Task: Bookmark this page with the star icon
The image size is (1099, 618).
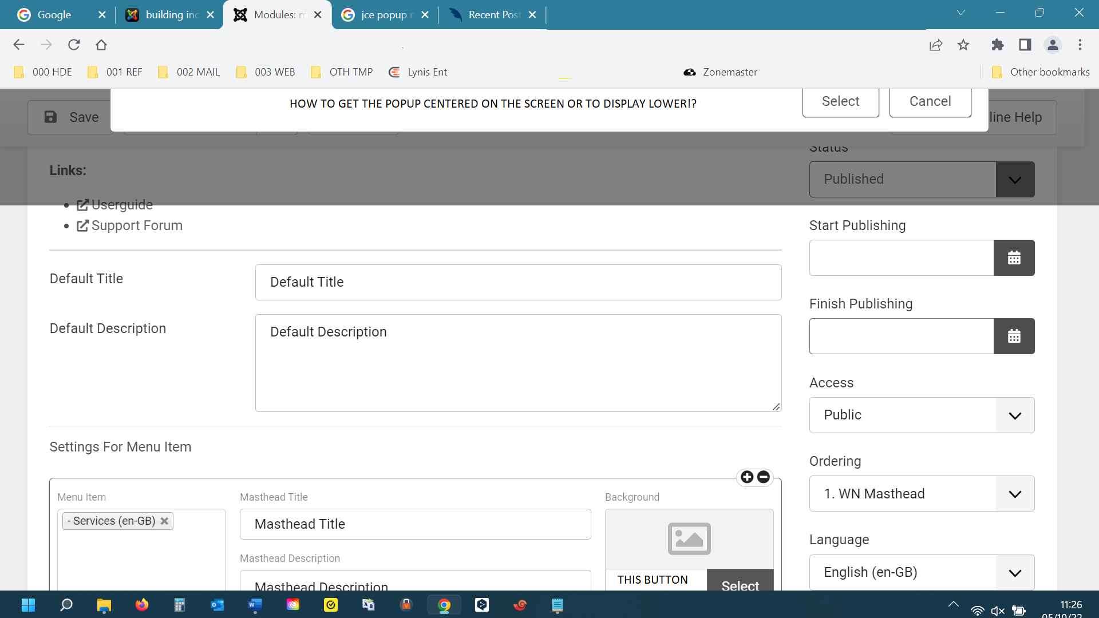Action: tap(963, 45)
